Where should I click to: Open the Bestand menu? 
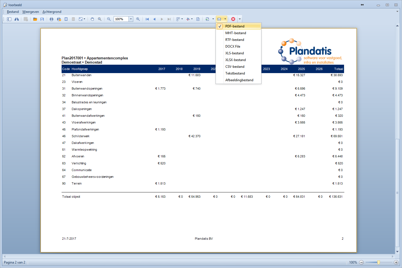pyautogui.click(x=13, y=12)
